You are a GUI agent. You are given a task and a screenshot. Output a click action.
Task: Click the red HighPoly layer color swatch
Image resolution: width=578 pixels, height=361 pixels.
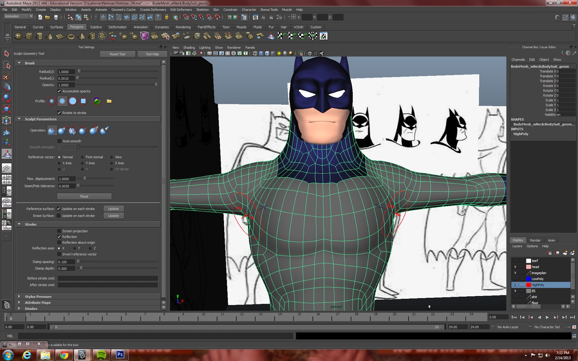pyautogui.click(x=529, y=285)
